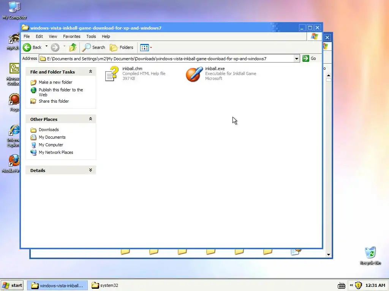Go to My Computer in Other Places
389x291 pixels.
[x=51, y=145]
